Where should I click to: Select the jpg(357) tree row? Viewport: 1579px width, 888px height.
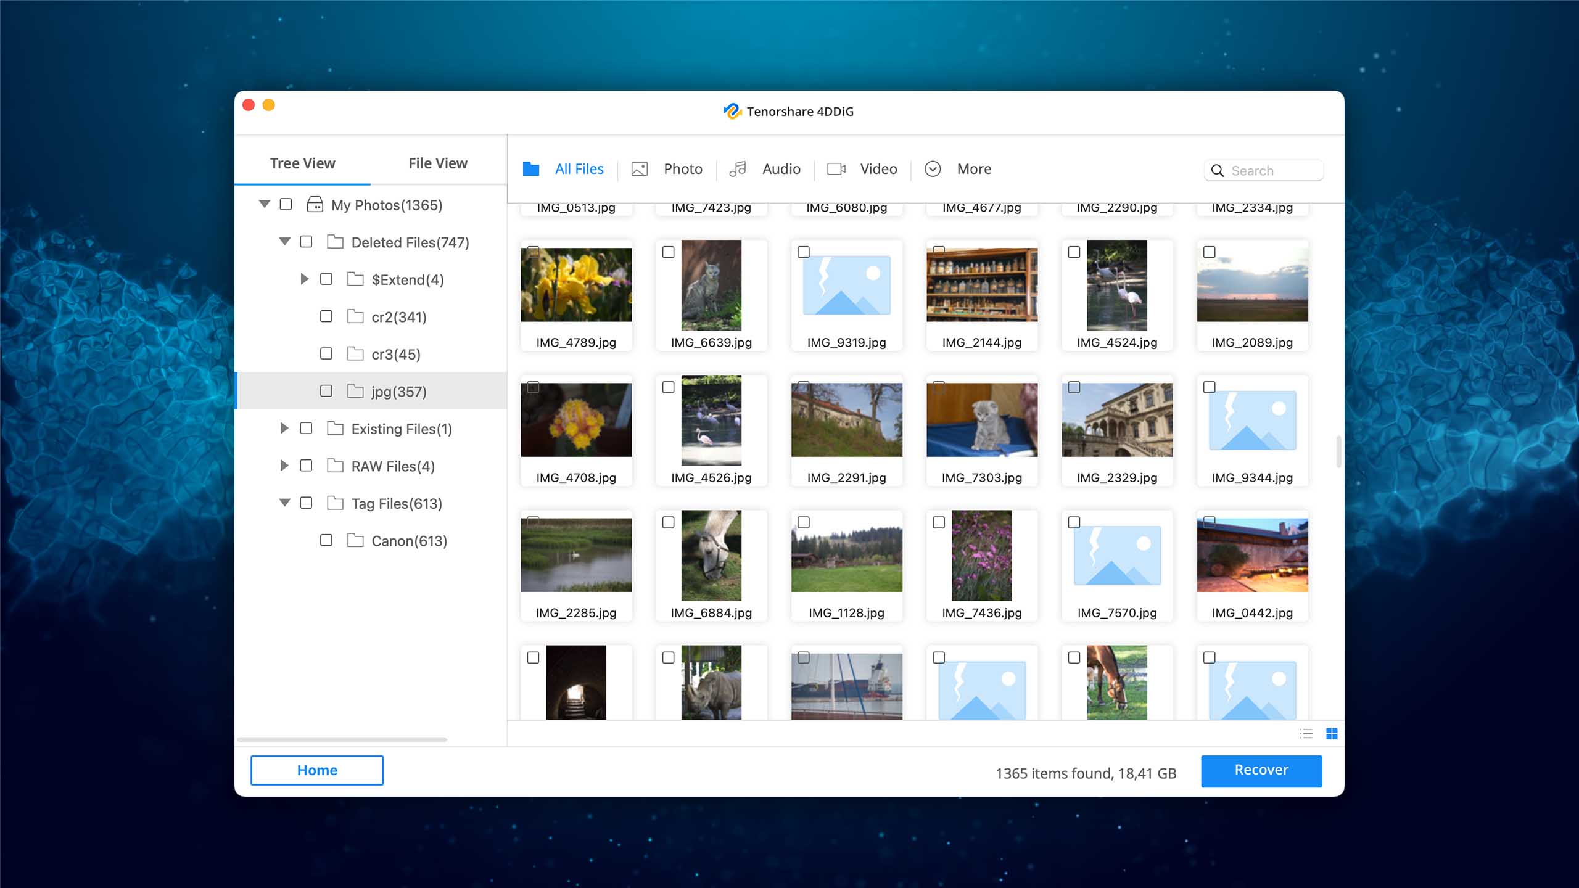[372, 391]
